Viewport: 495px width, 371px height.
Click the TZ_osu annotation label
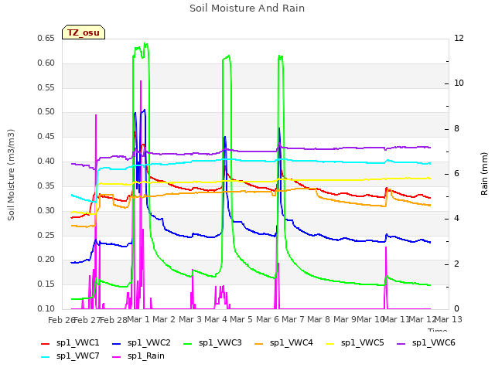[84, 32]
